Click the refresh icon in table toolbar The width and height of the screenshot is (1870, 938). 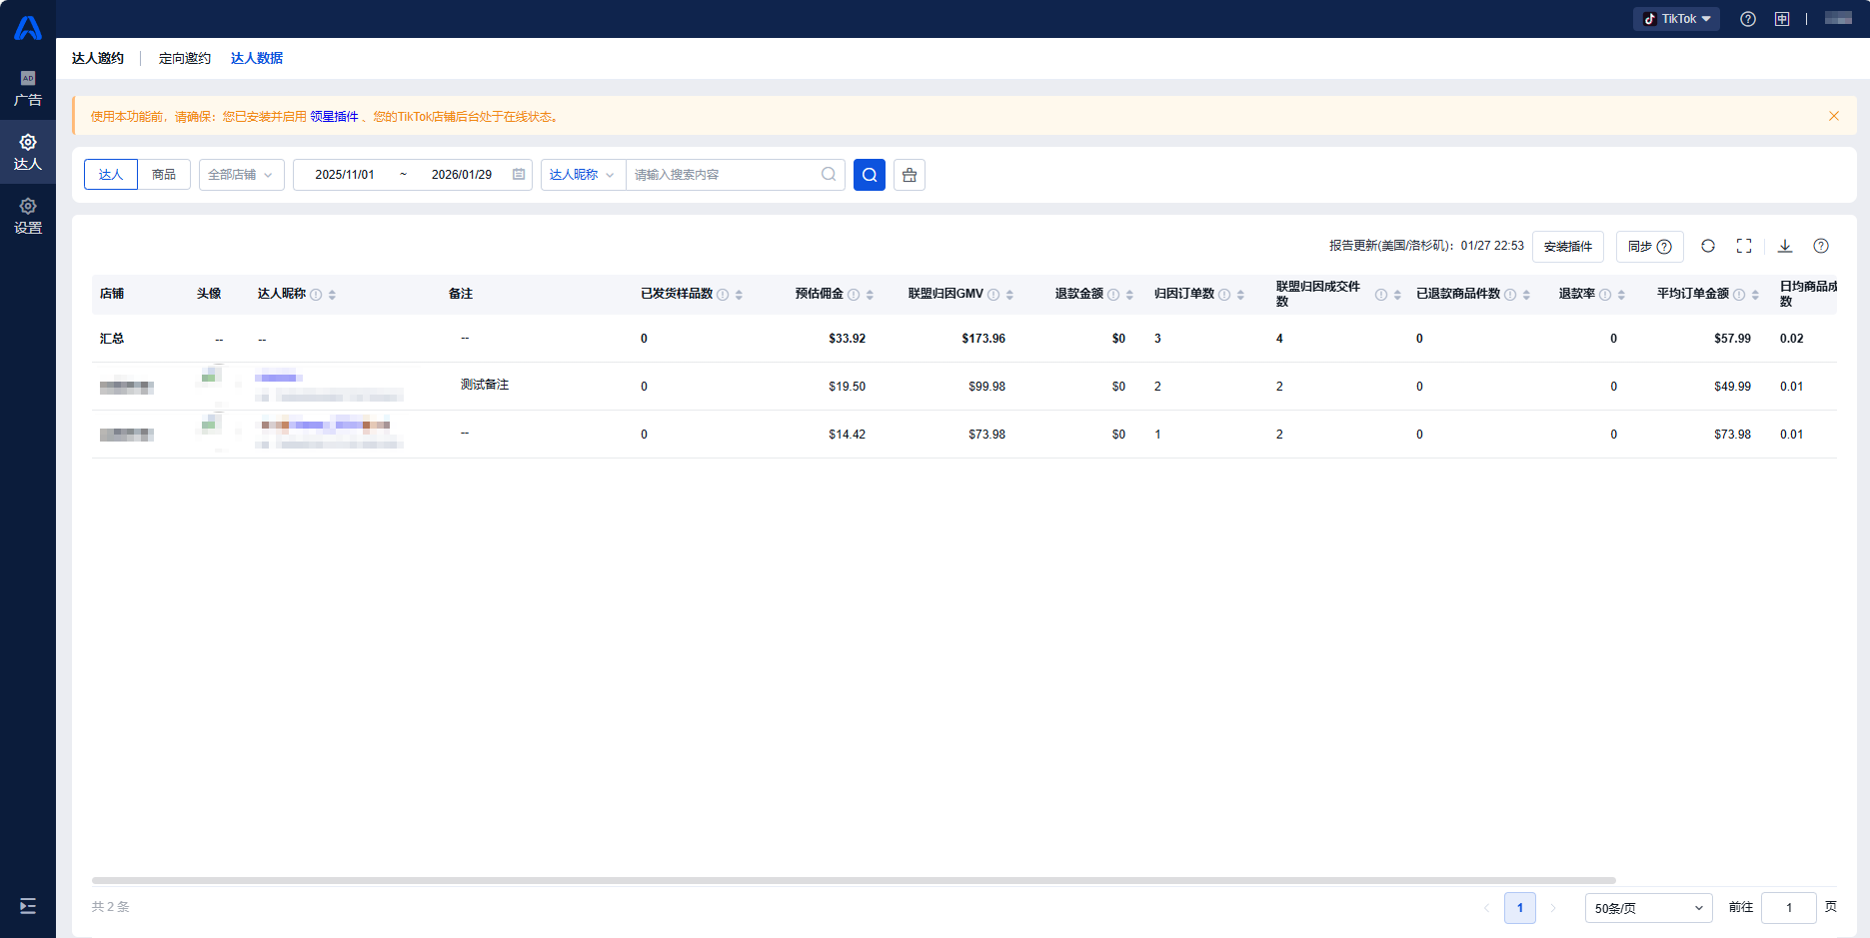point(1707,246)
